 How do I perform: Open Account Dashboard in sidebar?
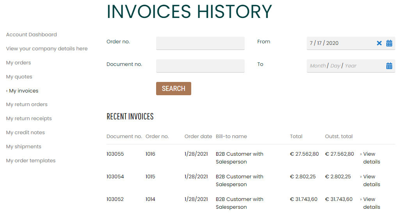tap(31, 34)
